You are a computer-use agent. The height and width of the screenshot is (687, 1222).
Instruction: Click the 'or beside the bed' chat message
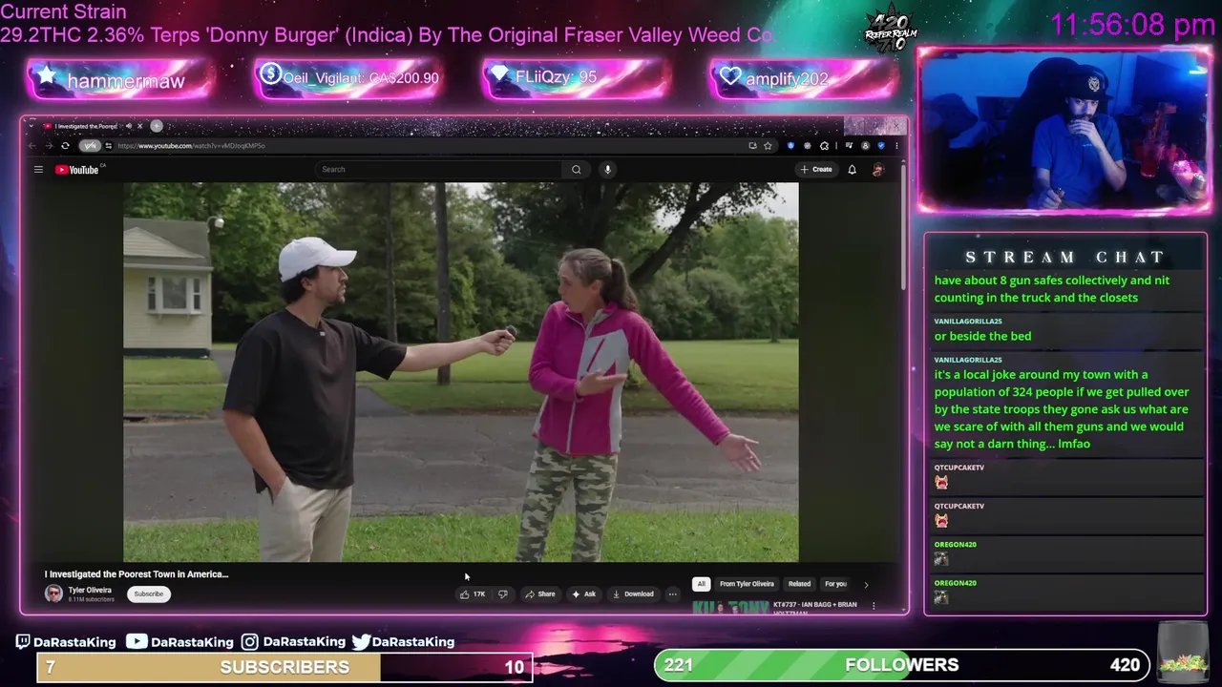click(982, 336)
